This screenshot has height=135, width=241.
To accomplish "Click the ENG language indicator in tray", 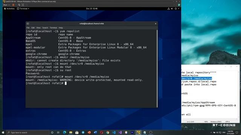I will click(x=224, y=132).
